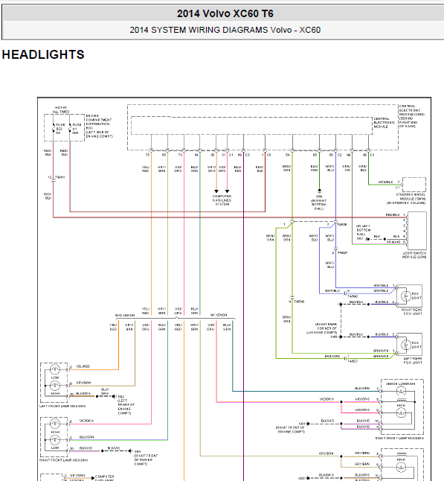444x481 pixels.
Task: Select 'GRY/BRN' label at Left Front Lamp Housing
Action: [83, 383]
